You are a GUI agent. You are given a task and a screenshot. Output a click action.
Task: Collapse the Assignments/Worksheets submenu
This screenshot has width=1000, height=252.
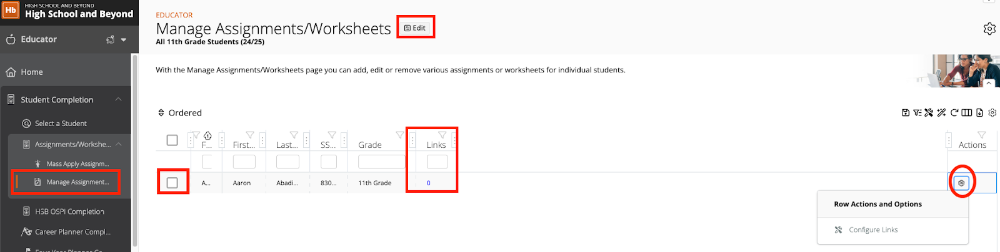[119, 144]
